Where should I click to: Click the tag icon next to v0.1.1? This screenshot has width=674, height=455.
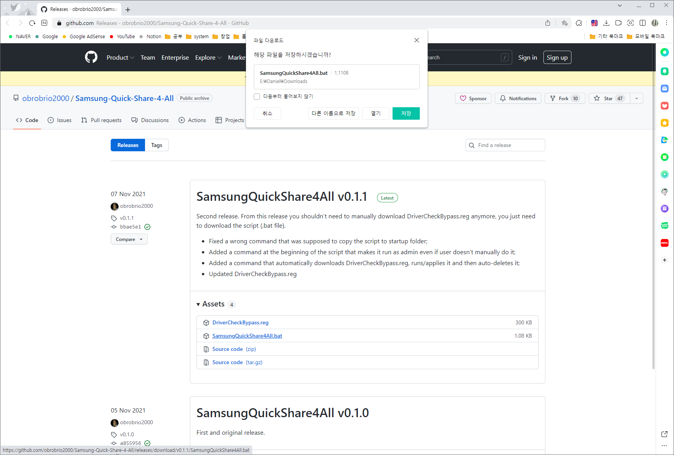[x=114, y=218]
